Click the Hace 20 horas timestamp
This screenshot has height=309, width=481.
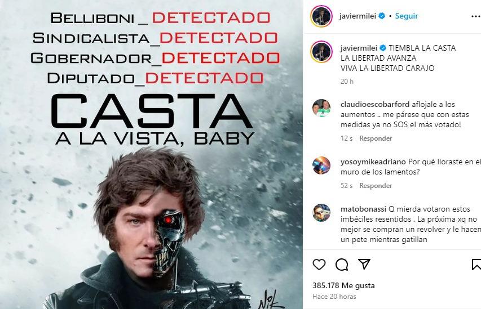(x=334, y=297)
